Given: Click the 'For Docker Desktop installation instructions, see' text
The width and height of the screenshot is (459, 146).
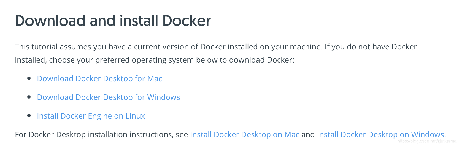Looking at the screenshot, I should click(102, 134).
